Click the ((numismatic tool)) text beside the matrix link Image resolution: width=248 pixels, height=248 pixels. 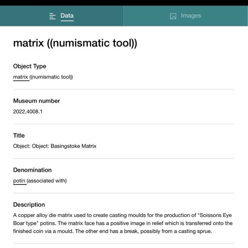(x=51, y=77)
